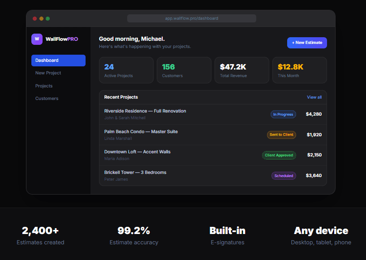
Task: Click the In Progress status badge
Action: coord(283,114)
